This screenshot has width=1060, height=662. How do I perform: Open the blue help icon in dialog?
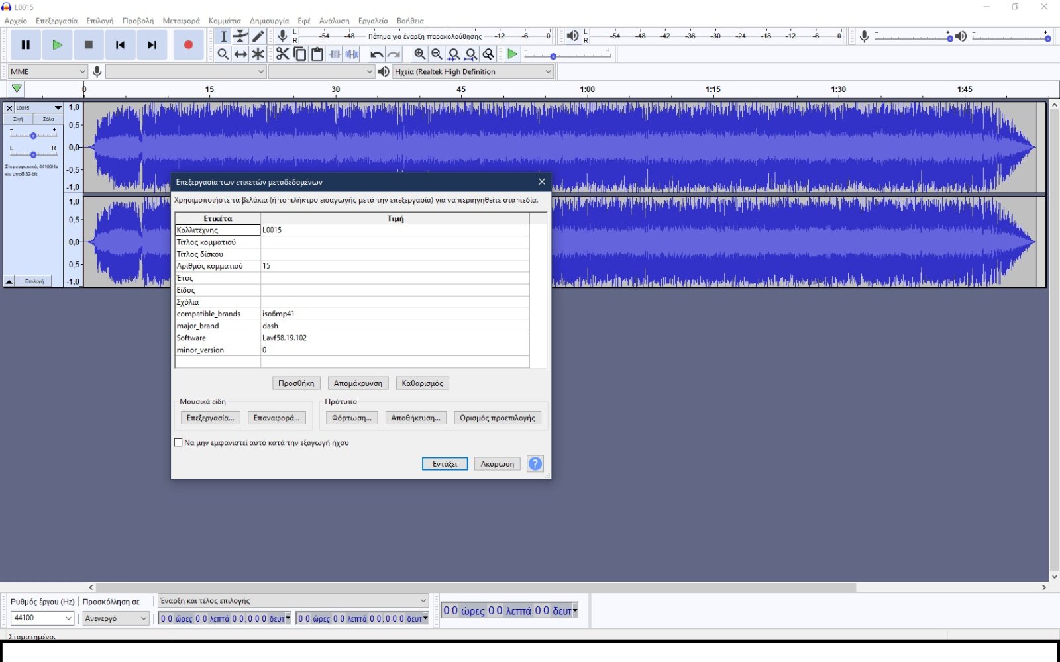point(535,464)
